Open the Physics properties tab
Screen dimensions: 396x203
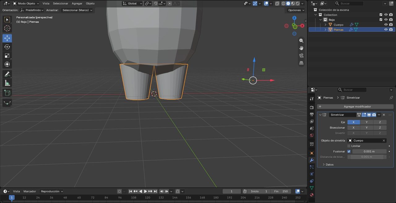tap(312, 174)
